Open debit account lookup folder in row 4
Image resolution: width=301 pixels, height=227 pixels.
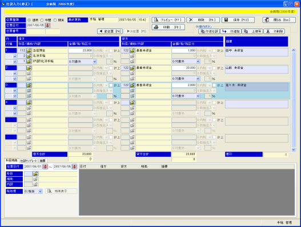tap(29, 103)
